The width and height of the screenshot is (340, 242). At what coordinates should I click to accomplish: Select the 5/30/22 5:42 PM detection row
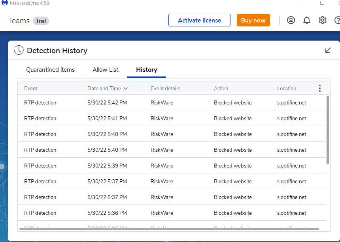(x=172, y=102)
